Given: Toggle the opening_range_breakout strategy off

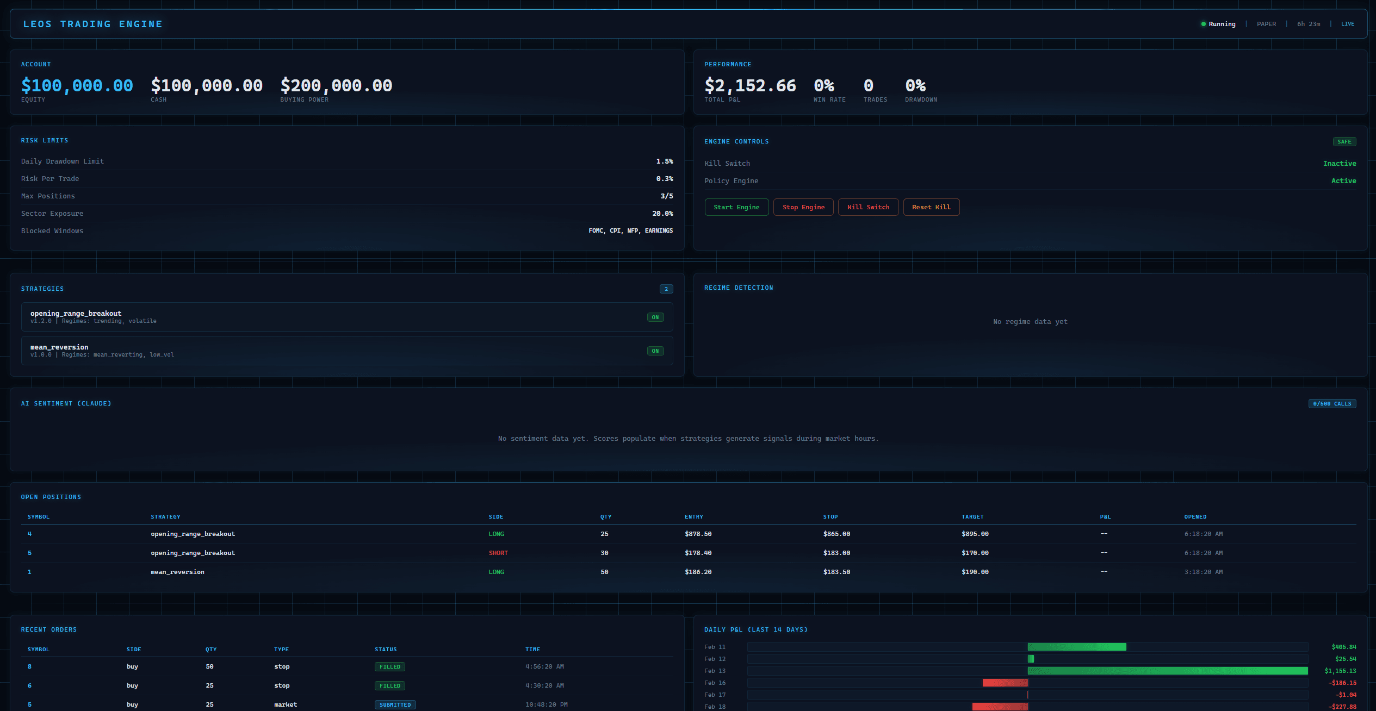Looking at the screenshot, I should [x=655, y=317].
